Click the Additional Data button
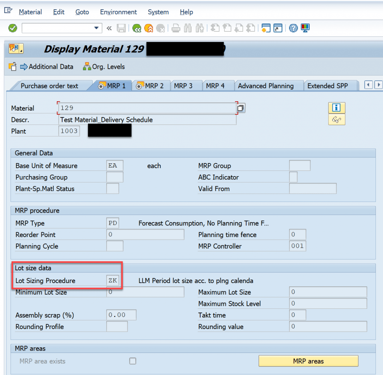The height and width of the screenshot is (375, 383). tap(47, 67)
